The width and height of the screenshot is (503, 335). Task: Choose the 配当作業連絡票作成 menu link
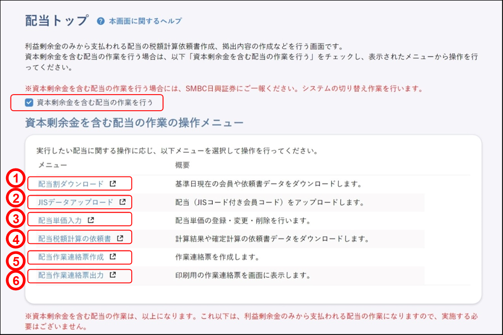[71, 257]
